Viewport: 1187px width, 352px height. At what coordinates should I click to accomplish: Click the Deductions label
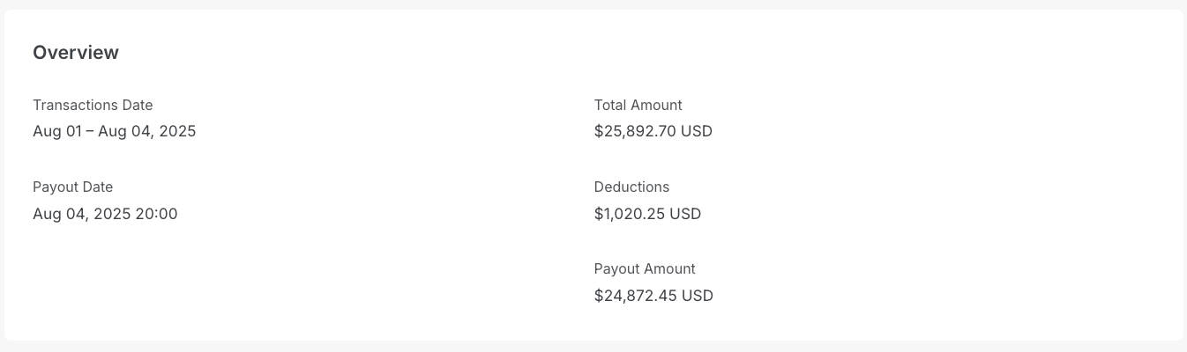click(x=631, y=187)
